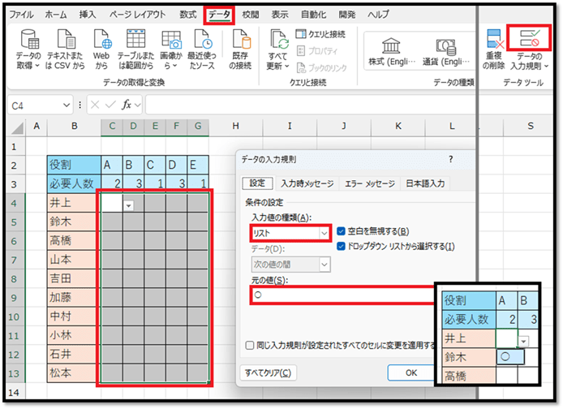Click the 重複の削除 icon
This screenshot has height=409, width=563.
tap(493, 39)
